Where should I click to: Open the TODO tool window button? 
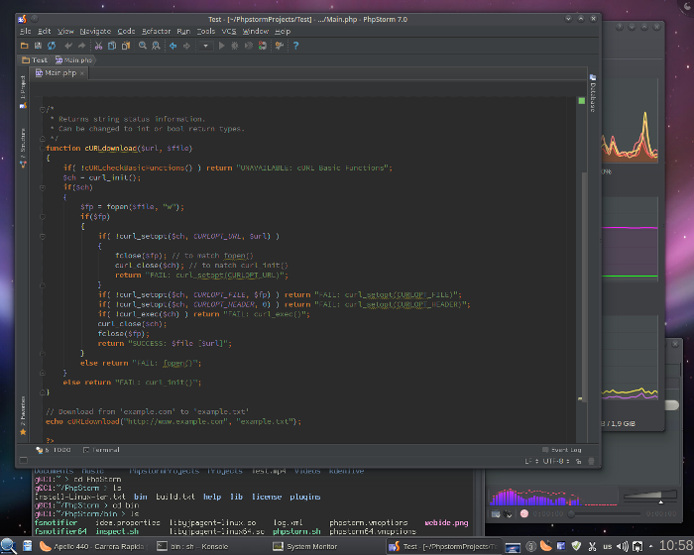54,450
